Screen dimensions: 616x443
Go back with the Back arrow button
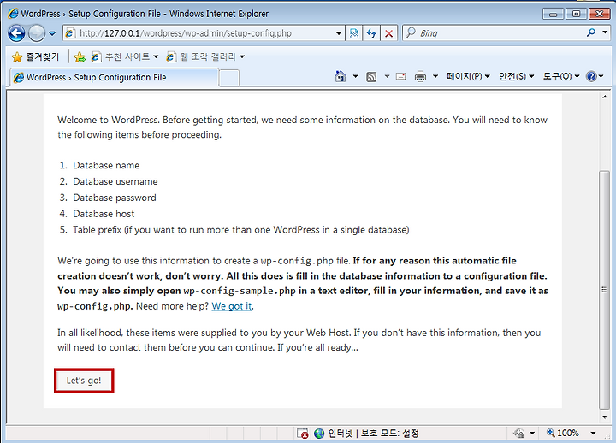[x=16, y=33]
